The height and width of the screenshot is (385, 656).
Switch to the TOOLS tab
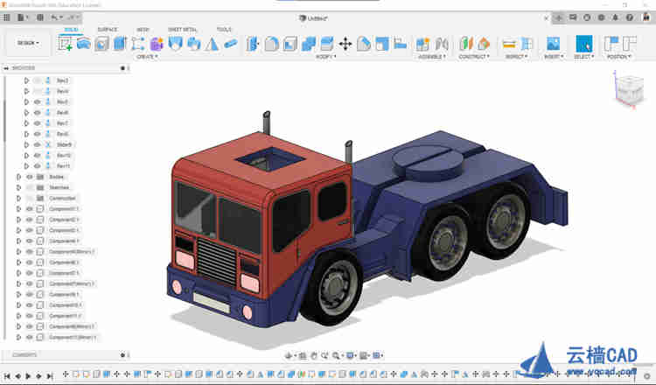coord(224,29)
